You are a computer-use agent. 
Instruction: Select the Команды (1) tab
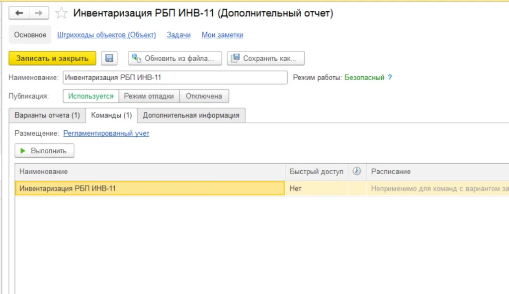pyautogui.click(x=111, y=115)
